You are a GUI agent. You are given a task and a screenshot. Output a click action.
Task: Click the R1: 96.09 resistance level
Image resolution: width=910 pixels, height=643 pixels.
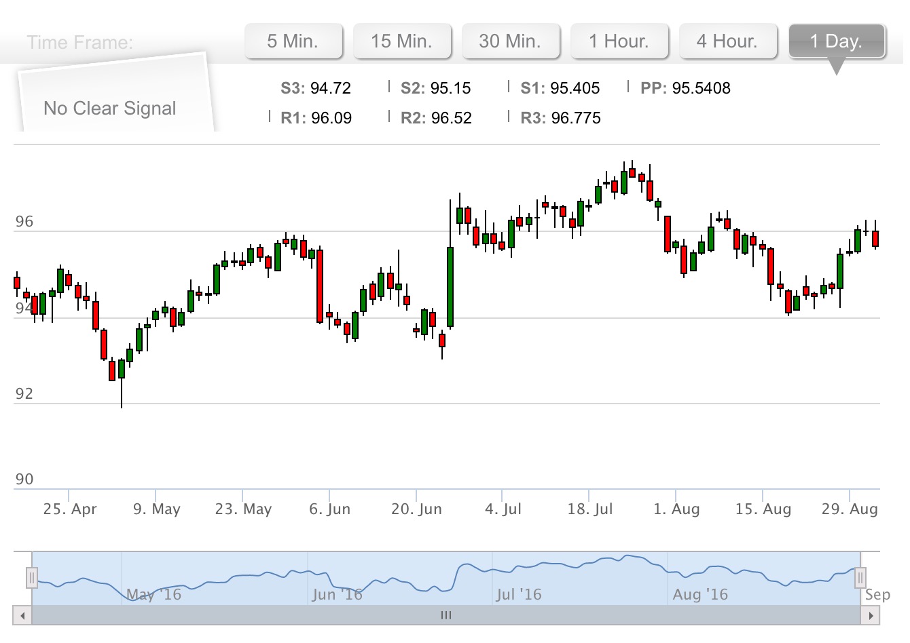pyautogui.click(x=316, y=118)
